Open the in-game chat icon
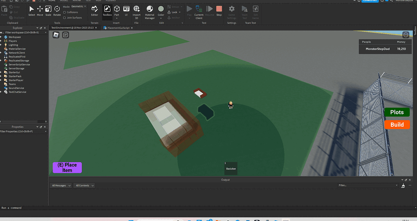417x221 pixels. (65, 35)
